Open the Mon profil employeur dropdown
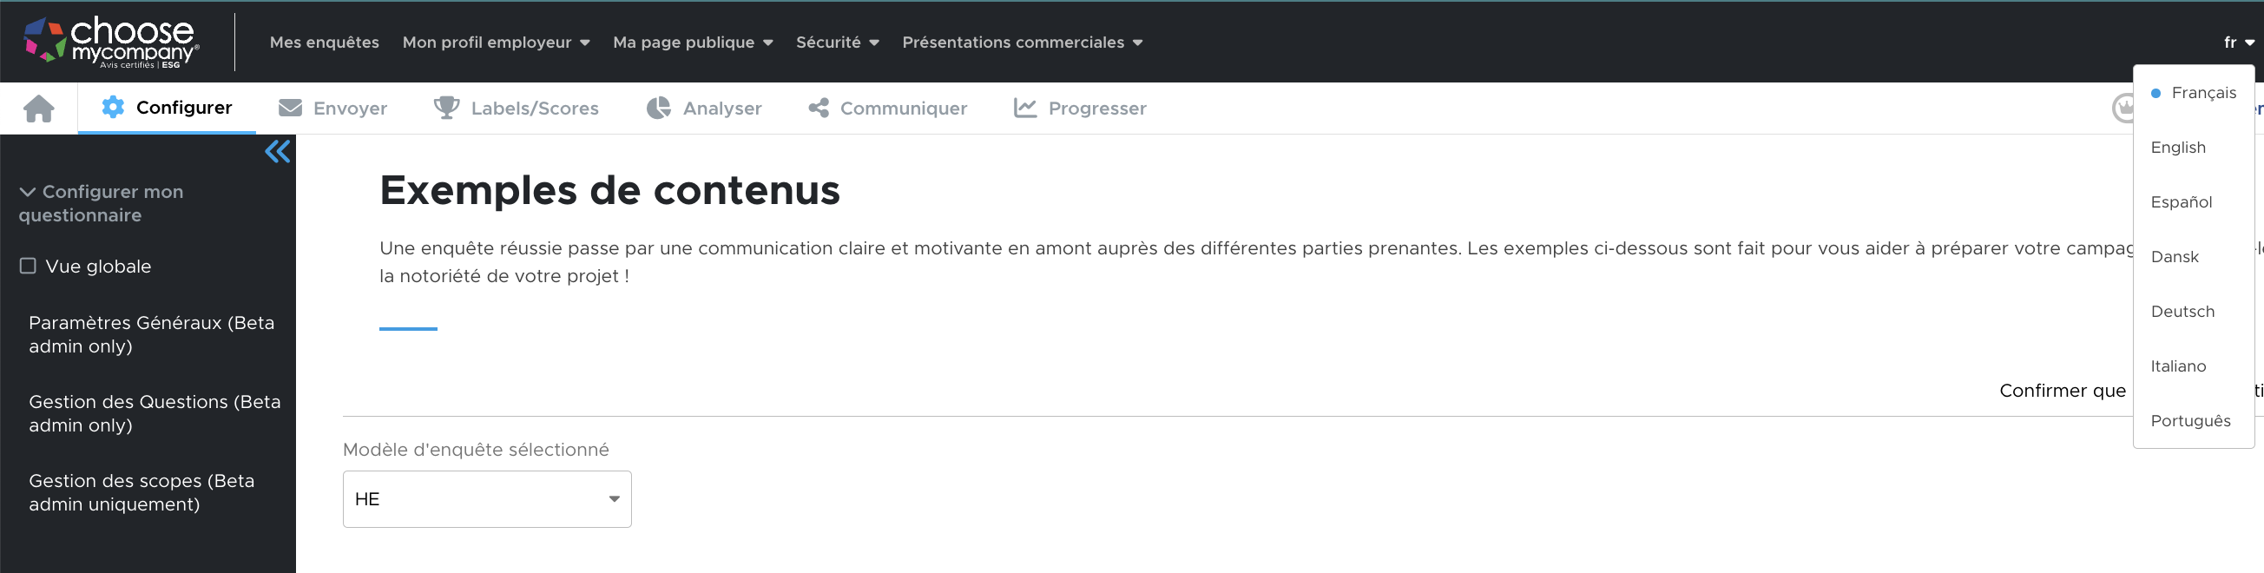Image resolution: width=2264 pixels, height=573 pixels. point(496,43)
